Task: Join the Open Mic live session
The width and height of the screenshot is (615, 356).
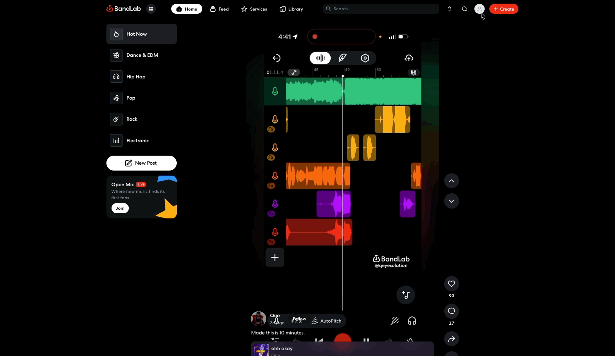Action: click(x=120, y=209)
